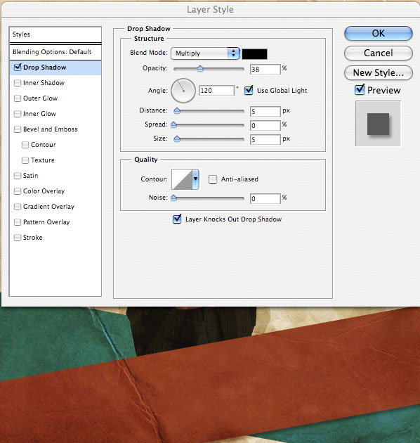
Task: Open the Blend Mode Multiply dropdown
Action: (x=205, y=53)
